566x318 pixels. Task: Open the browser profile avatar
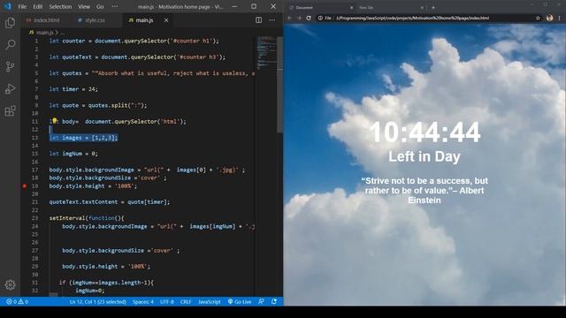(x=549, y=18)
